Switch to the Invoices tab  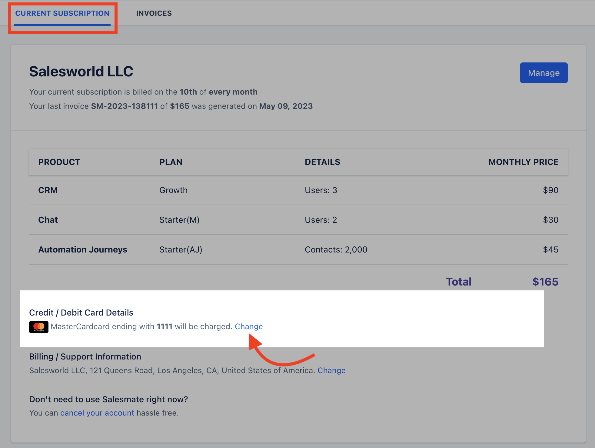coord(154,13)
